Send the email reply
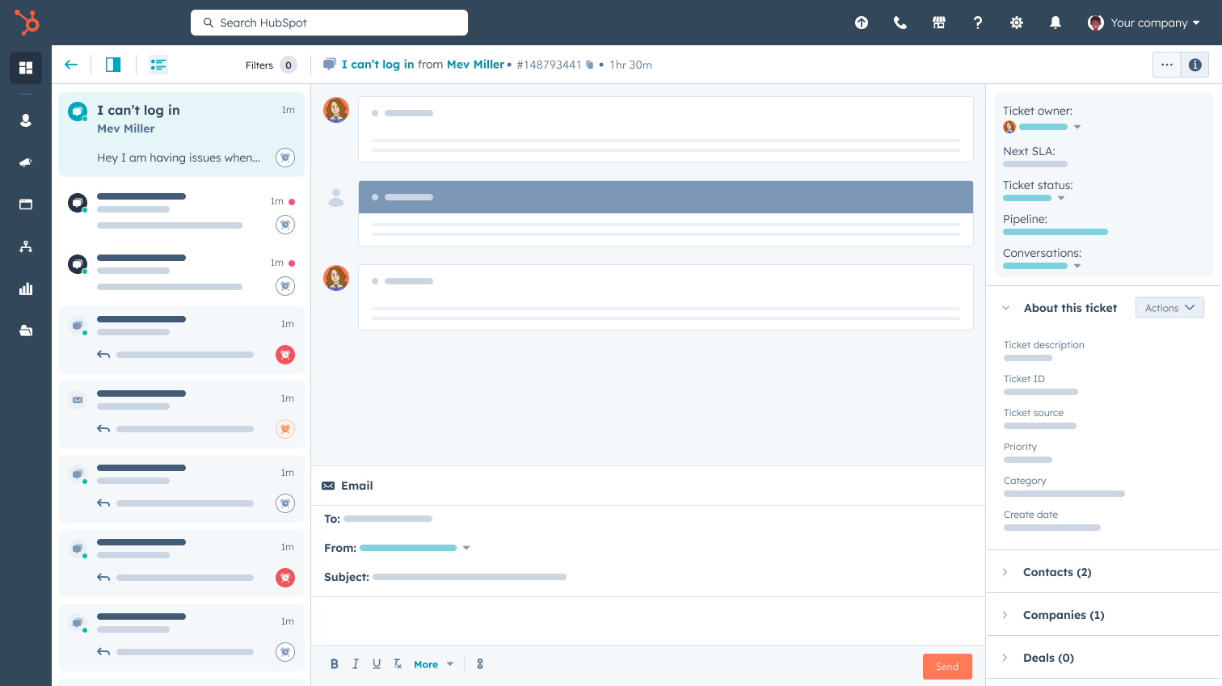 (946, 667)
